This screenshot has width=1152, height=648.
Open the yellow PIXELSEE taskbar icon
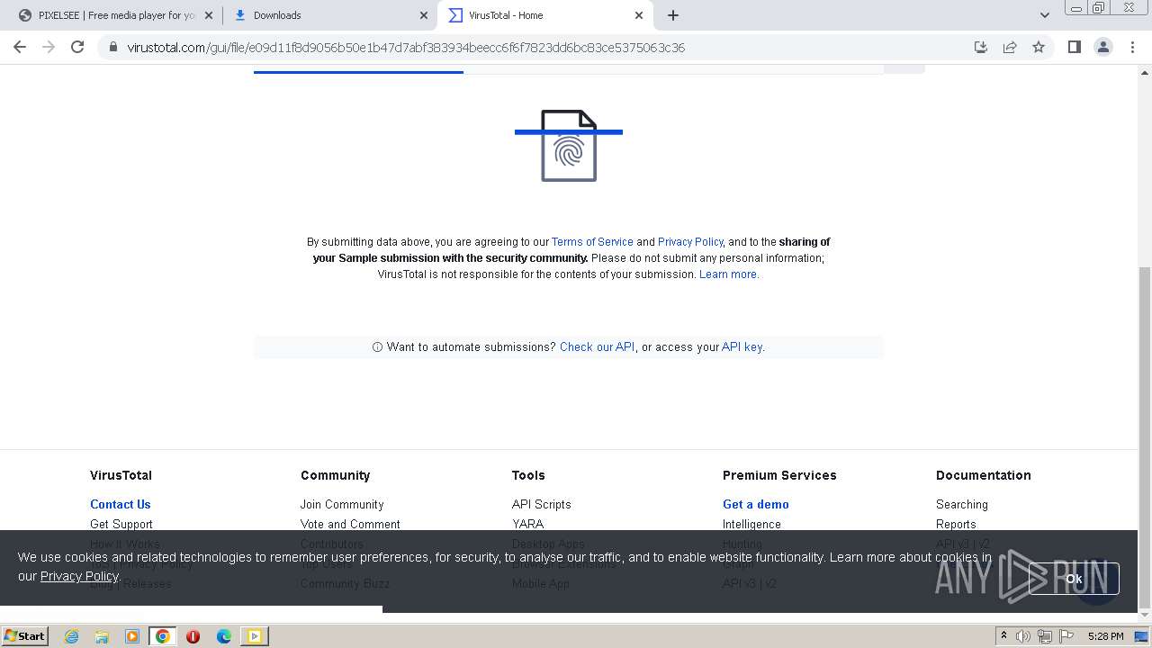point(254,636)
